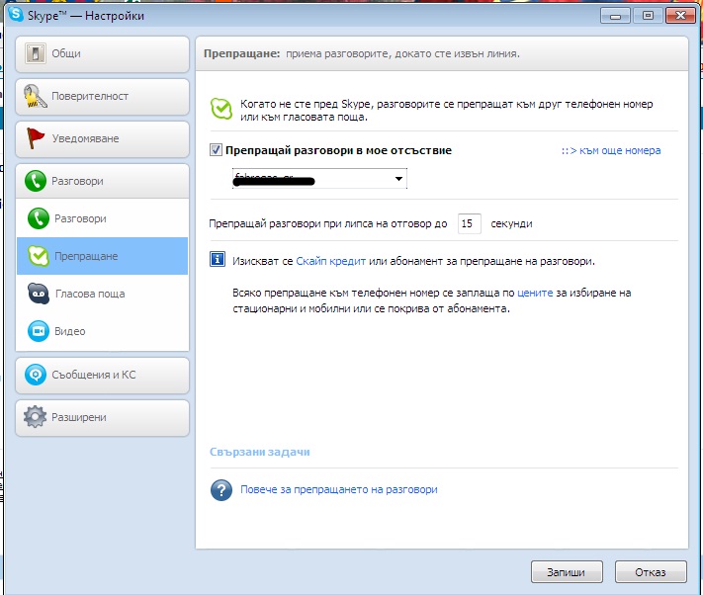
Task: Click the seconds field showing 15
Action: (469, 223)
